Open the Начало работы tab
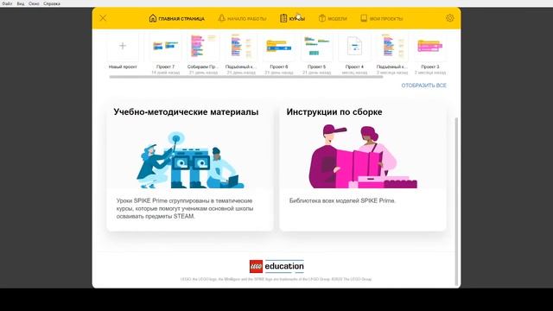 point(242,18)
